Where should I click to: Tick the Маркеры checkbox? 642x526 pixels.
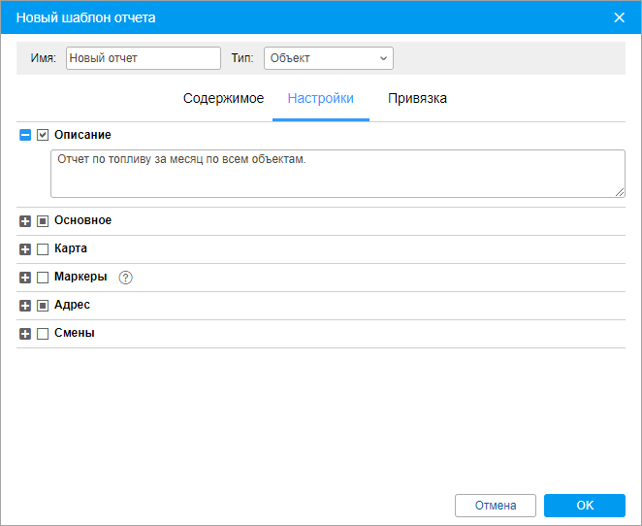(43, 278)
